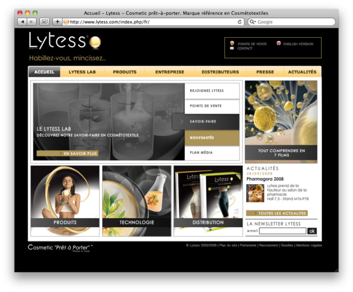
Task: Open the Presse tab
Action: 265,72
